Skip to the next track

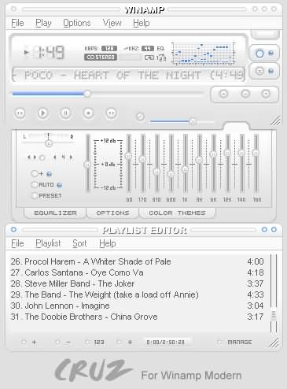tap(112, 113)
